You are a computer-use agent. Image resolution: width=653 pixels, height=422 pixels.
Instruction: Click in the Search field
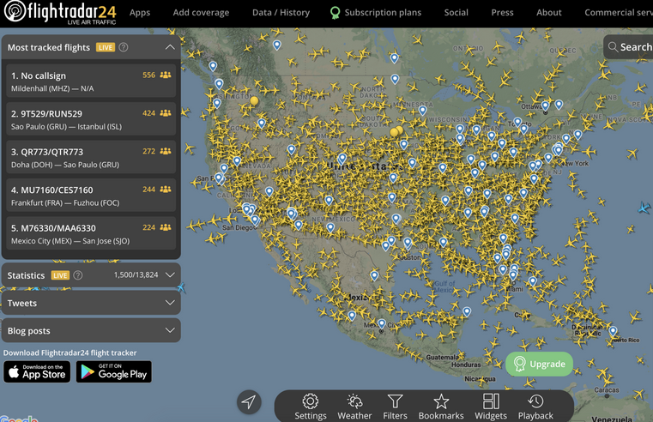click(x=629, y=46)
